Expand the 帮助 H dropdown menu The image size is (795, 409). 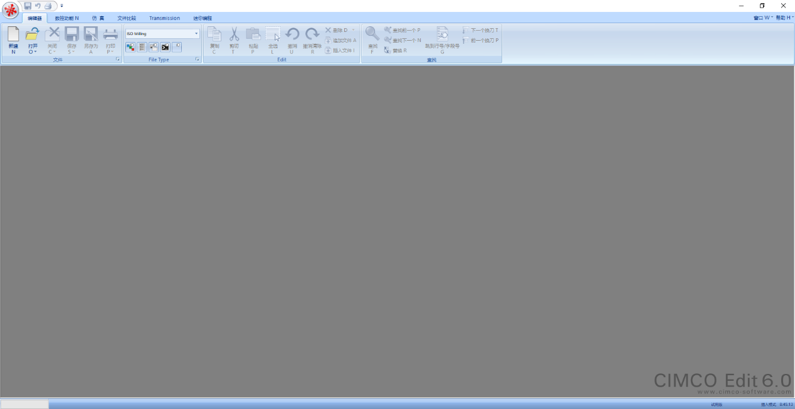pyautogui.click(x=783, y=18)
